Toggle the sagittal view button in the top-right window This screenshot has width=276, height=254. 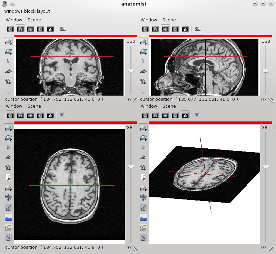click(165, 29)
